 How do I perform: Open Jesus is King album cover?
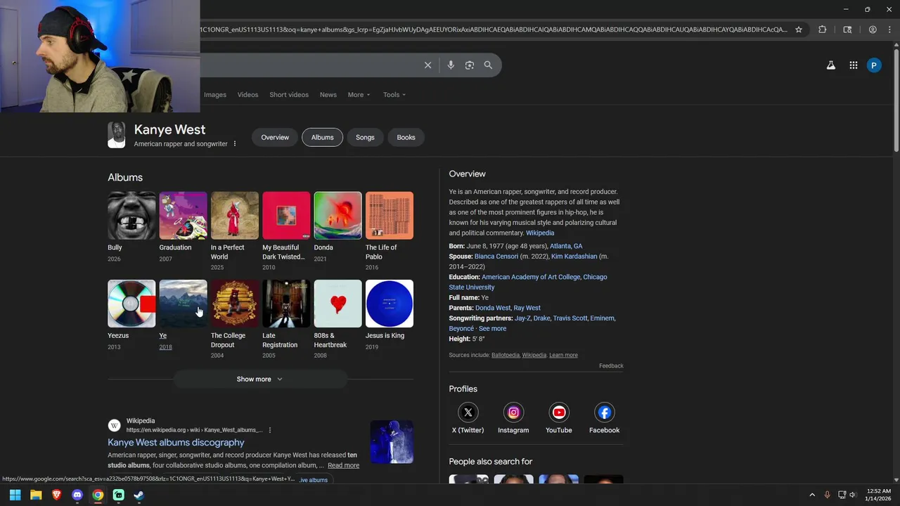[x=390, y=304]
